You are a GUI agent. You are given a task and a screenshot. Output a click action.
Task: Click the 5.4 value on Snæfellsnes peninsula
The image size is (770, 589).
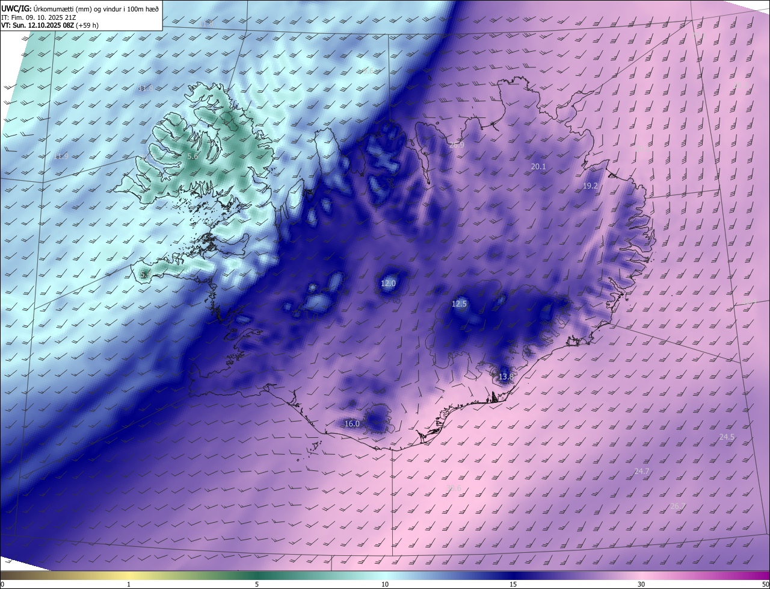(145, 275)
